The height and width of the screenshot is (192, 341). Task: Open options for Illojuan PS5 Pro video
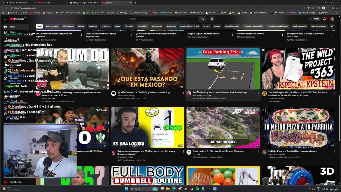click(183, 151)
